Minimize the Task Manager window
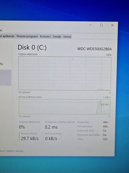The image size is (129, 173). click(x=91, y=25)
